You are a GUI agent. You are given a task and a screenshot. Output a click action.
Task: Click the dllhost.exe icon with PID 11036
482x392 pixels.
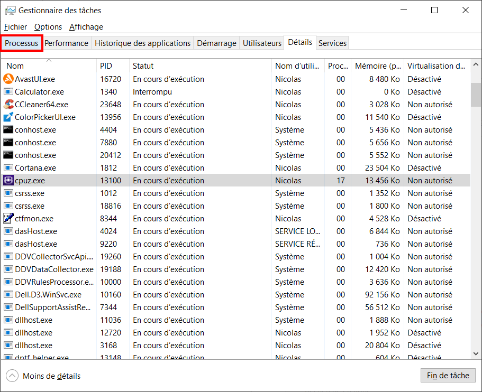[8, 320]
